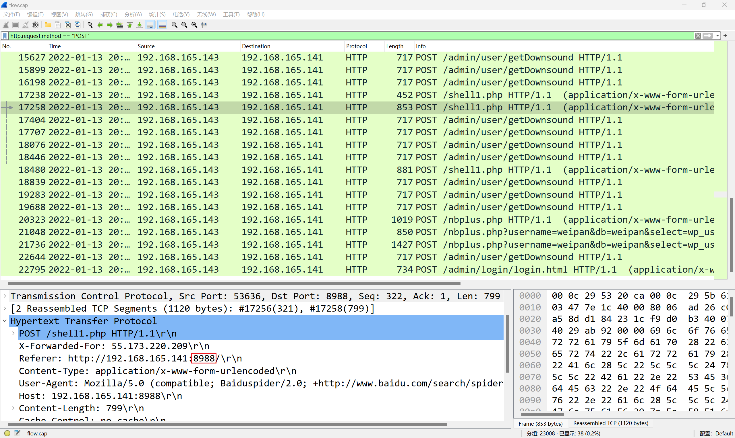735x438 pixels.
Task: Expand the POST /shell1.php request line
Action: tap(13, 333)
